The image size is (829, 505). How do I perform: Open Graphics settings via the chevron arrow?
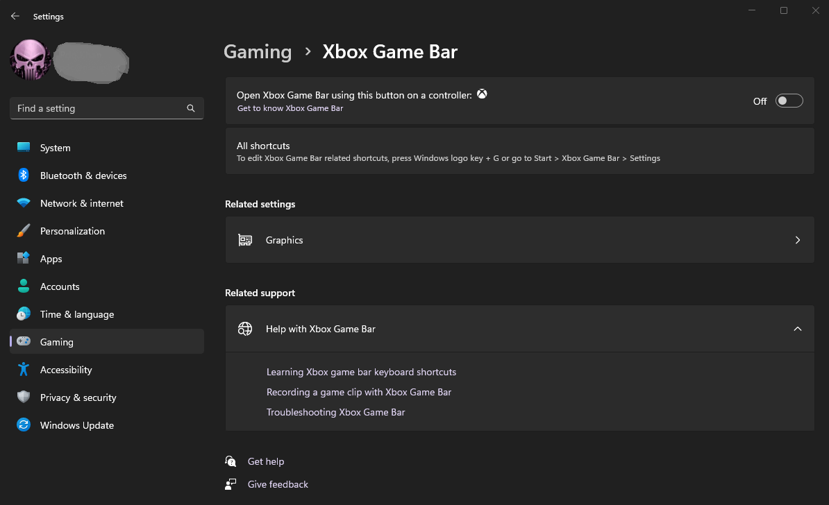[797, 240]
